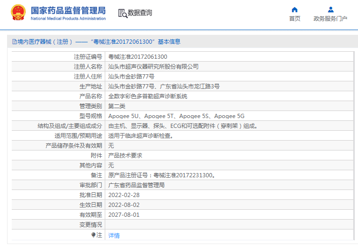Click the 附件 label
Viewport: 358px width, 245px height.
pos(96,155)
